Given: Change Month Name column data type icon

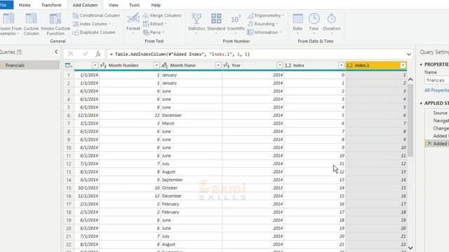Looking at the screenshot, I should point(165,65).
